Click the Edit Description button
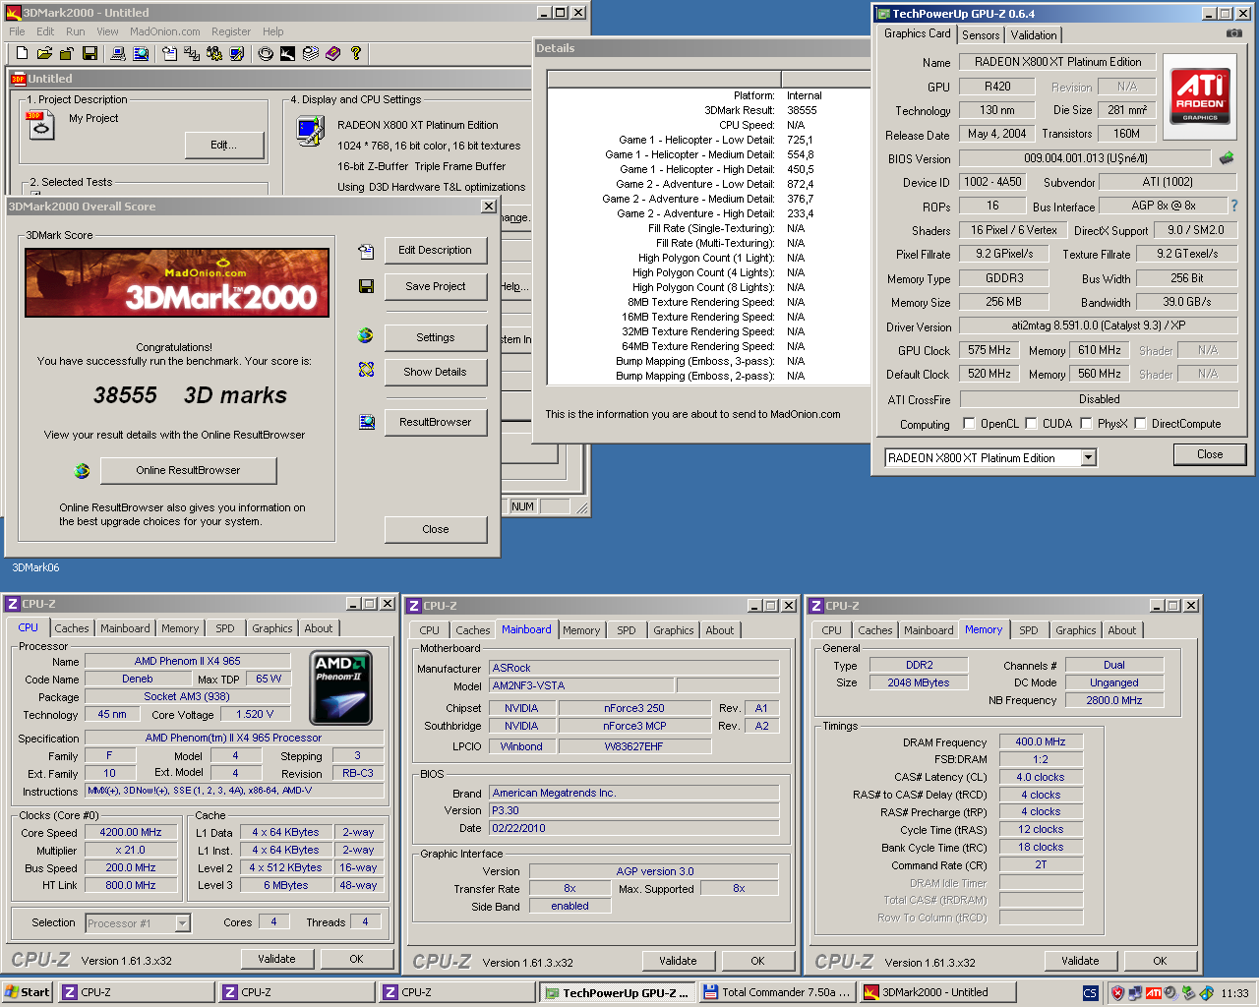The image size is (1259, 1007). pyautogui.click(x=435, y=250)
